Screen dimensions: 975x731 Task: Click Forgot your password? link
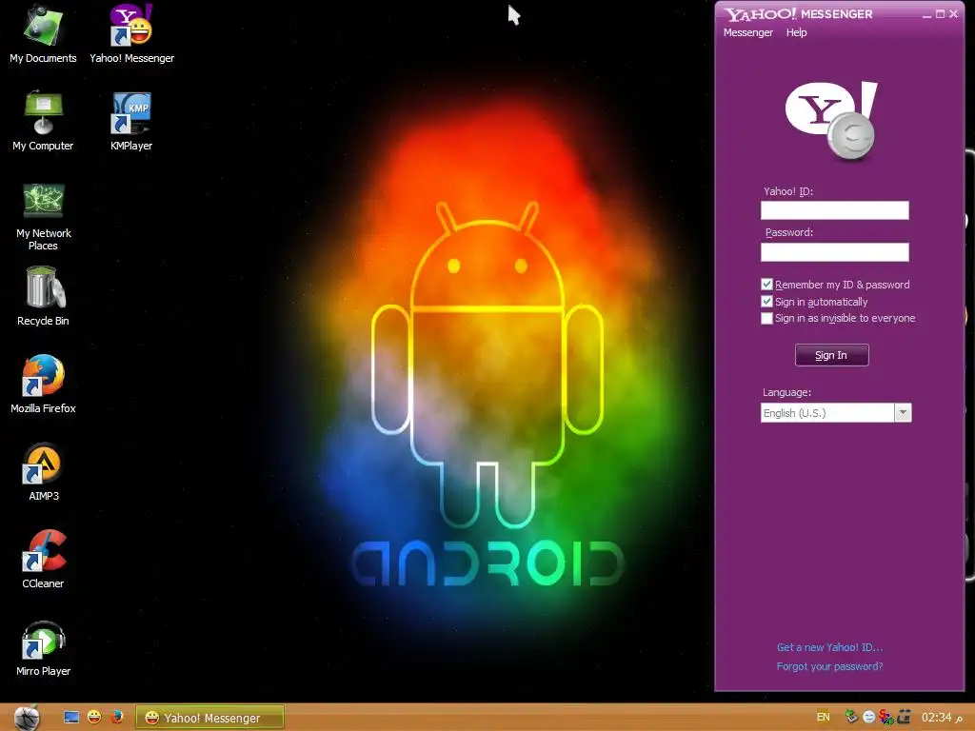pyautogui.click(x=829, y=666)
